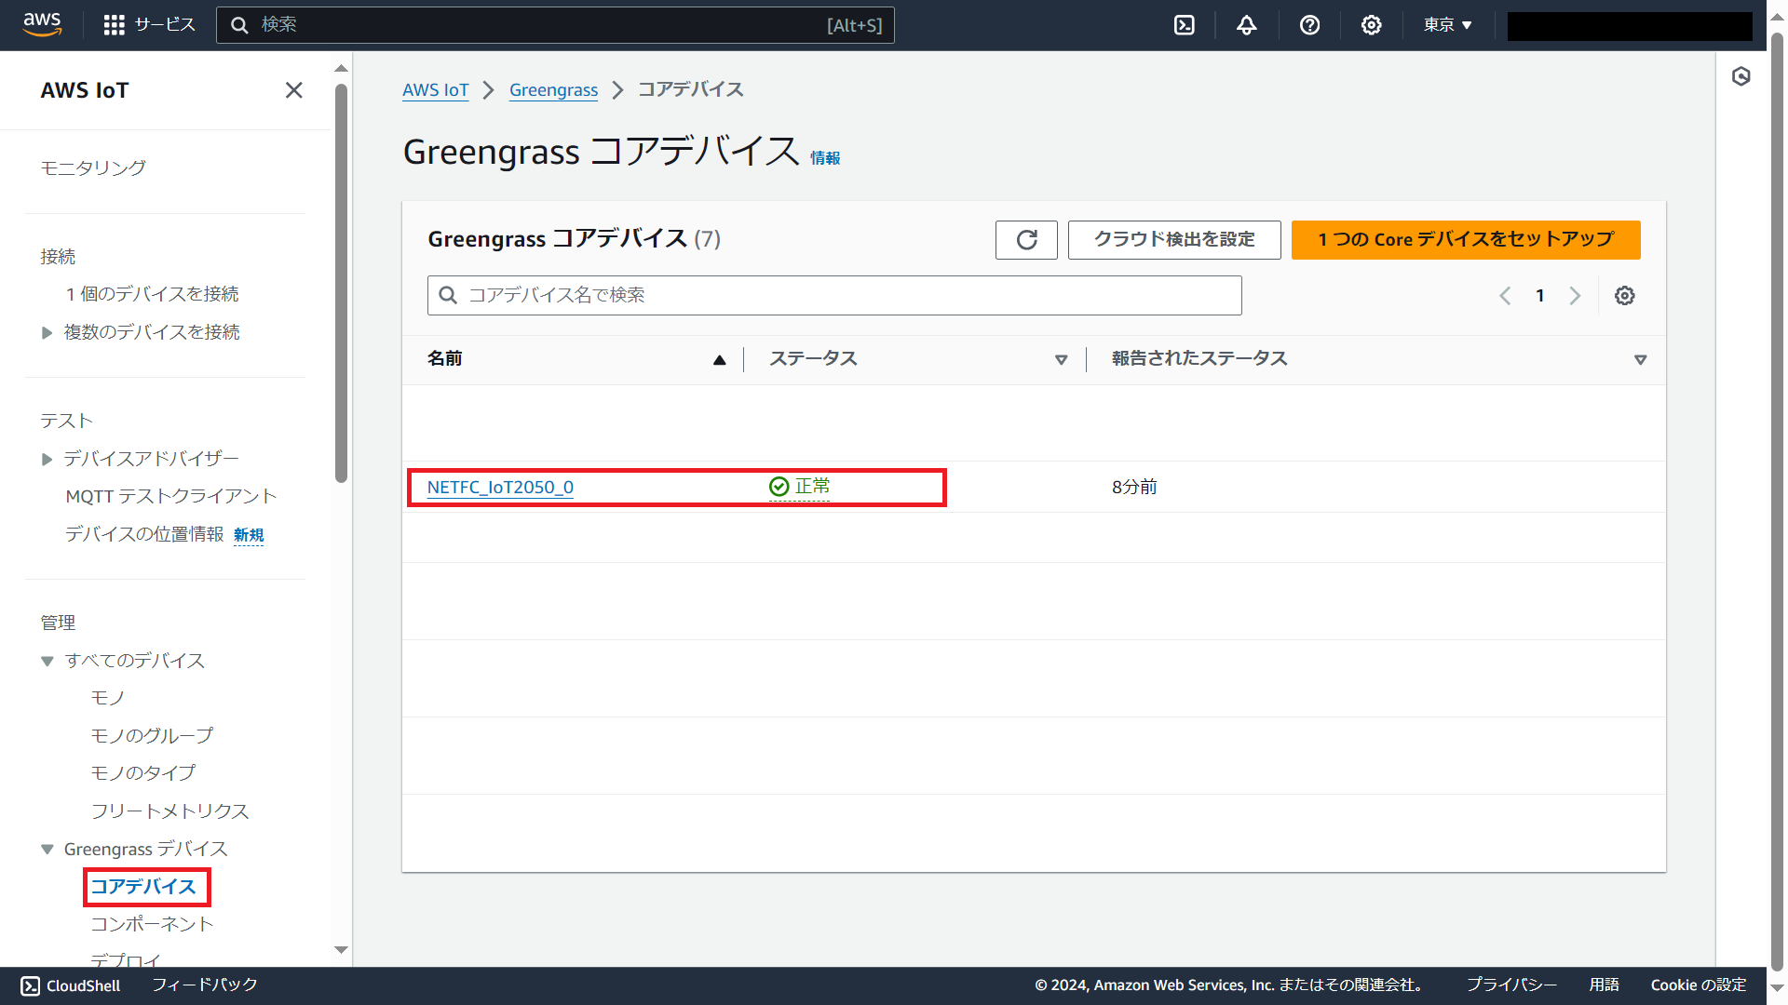This screenshot has height=1005, width=1788.
Task: Open the サービス menu
Action: pos(149,25)
